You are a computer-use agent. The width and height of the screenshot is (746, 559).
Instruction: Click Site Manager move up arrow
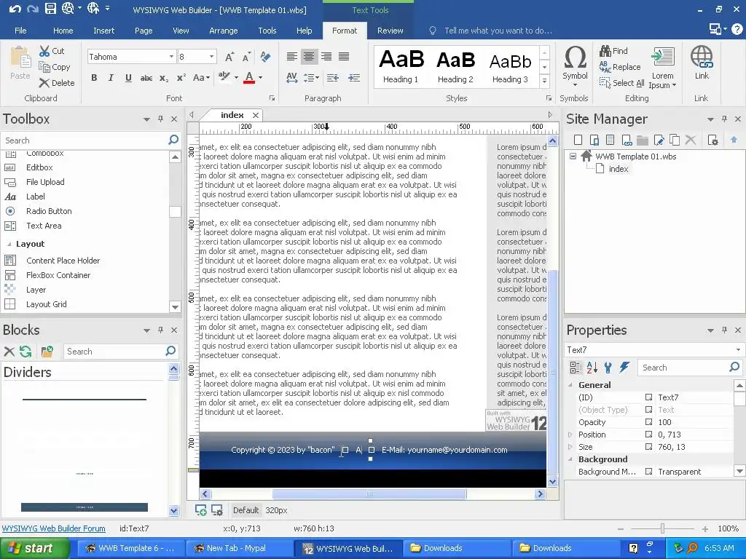[734, 140]
